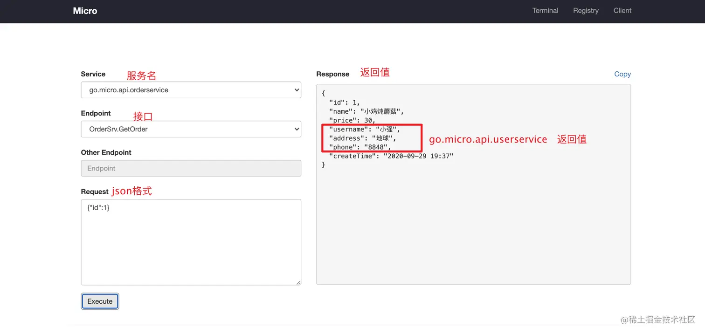Click the Endpoint field label

[x=96, y=113]
